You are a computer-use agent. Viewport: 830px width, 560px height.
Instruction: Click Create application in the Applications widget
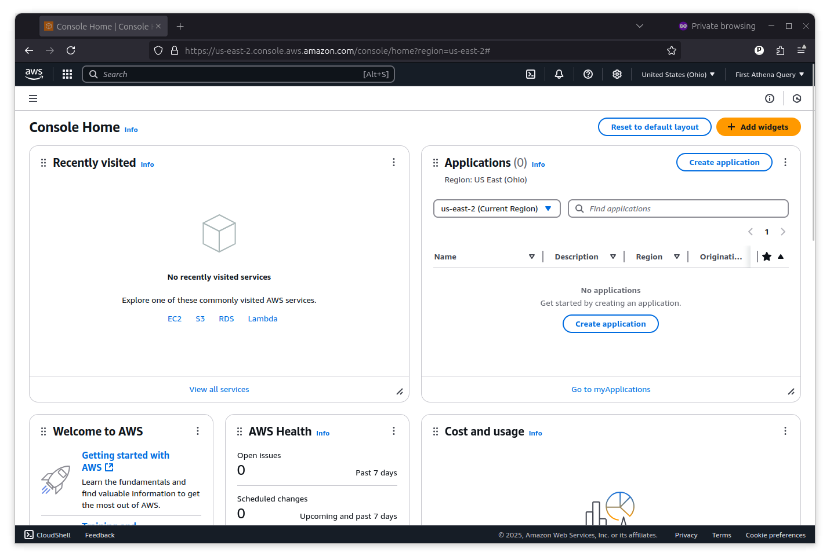pyautogui.click(x=724, y=162)
